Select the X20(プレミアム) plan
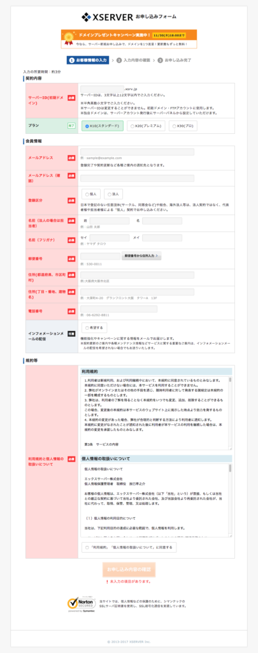Screen dimensions: 258x653 (x=146, y=126)
